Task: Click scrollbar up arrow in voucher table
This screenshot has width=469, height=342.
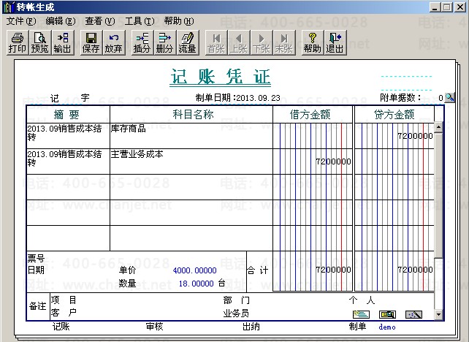Action: [x=438, y=127]
